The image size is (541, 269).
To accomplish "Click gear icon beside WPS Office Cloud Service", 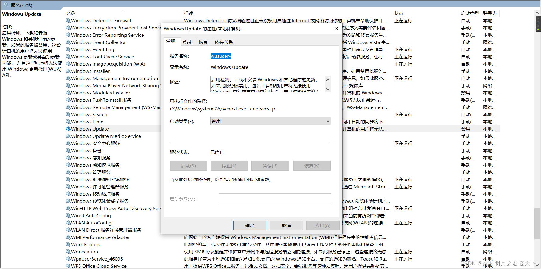I will pyautogui.click(x=68, y=266).
